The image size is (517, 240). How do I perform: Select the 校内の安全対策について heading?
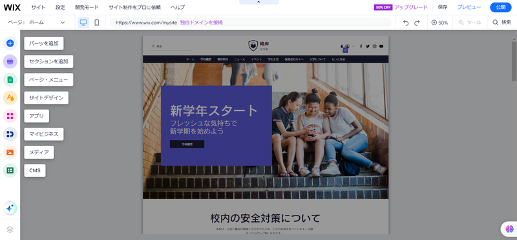266,218
